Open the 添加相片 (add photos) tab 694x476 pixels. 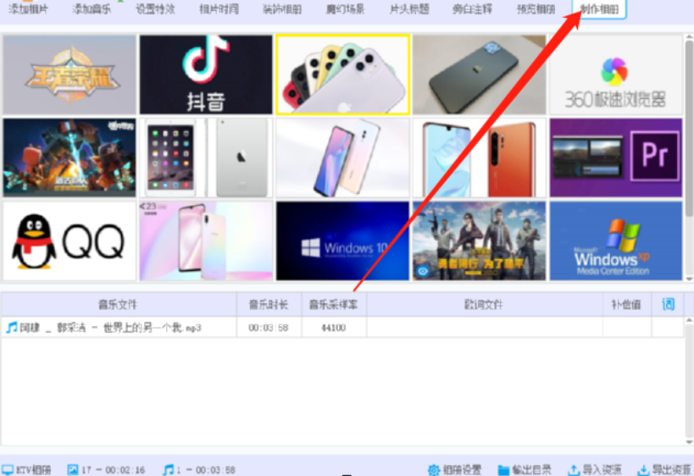(x=28, y=8)
